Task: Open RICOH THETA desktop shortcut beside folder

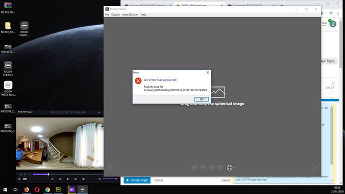Action: click(x=24, y=29)
